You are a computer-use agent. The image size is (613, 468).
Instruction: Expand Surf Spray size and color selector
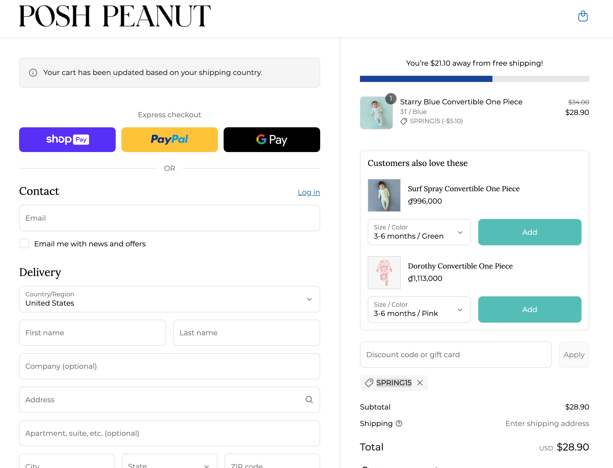[x=419, y=232]
